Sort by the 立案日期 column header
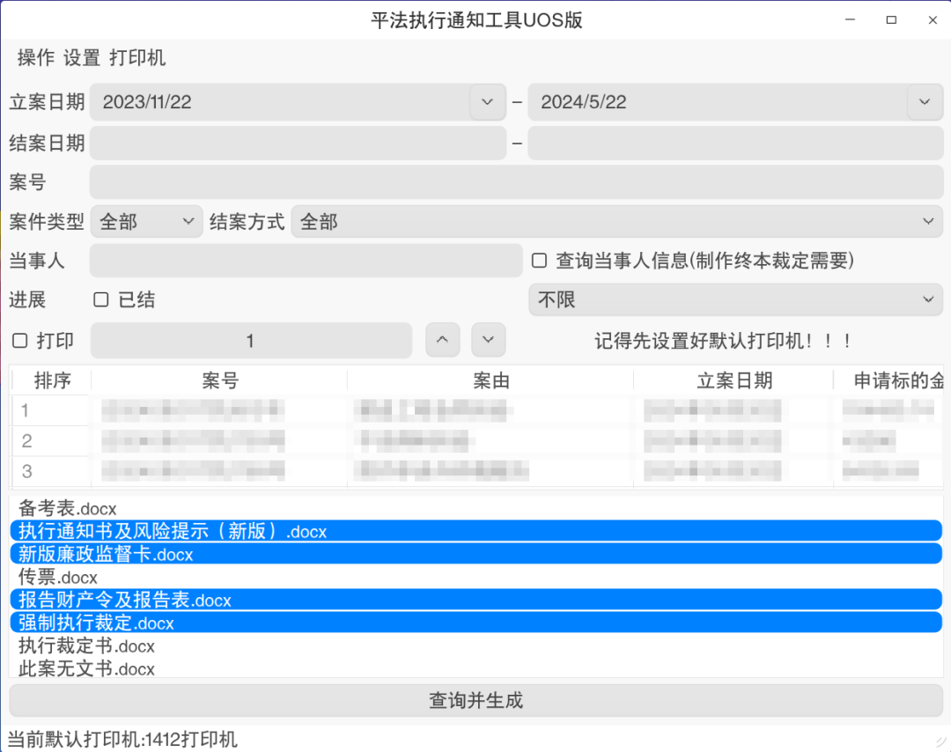 click(734, 380)
